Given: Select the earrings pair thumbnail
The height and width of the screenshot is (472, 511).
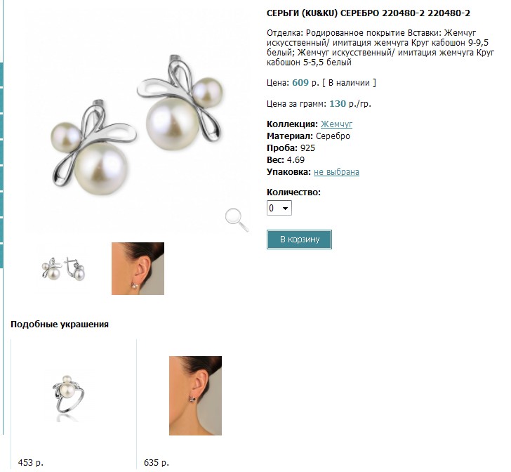Looking at the screenshot, I should [64, 269].
